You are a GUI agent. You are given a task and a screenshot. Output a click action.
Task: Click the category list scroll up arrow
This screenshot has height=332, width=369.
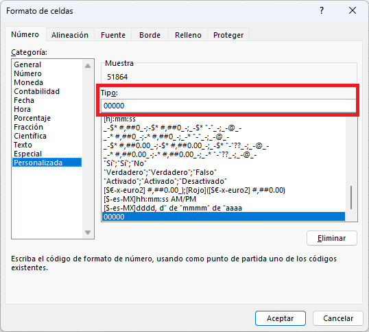pos(88,66)
